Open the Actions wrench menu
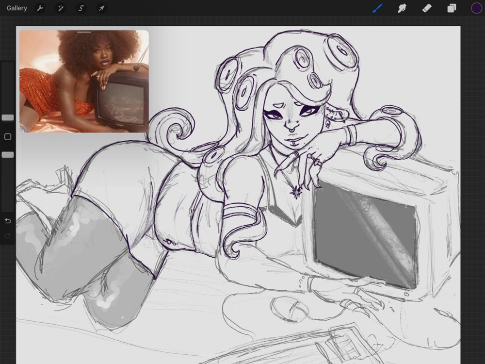 40,8
